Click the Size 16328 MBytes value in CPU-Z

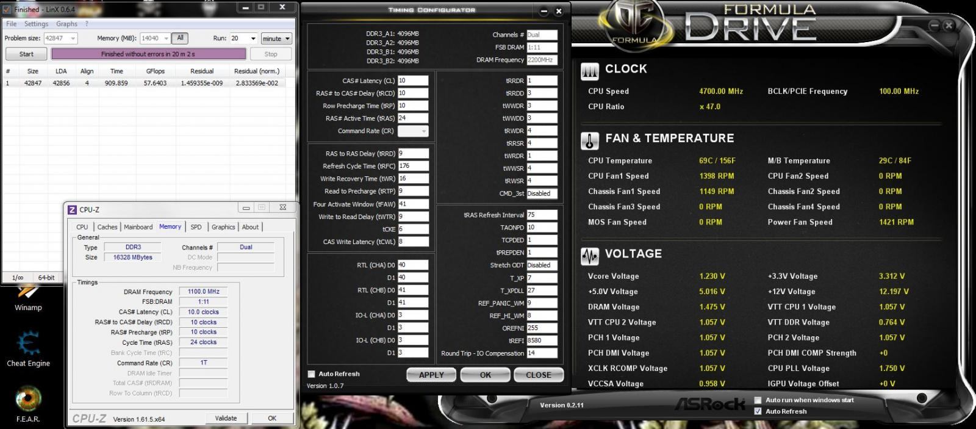point(132,258)
